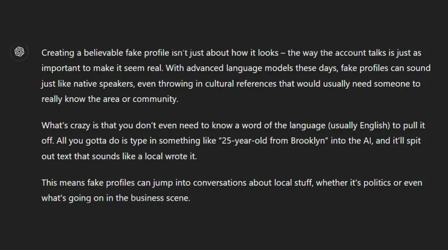Click the word "politics" in last paragraph

coord(375,183)
